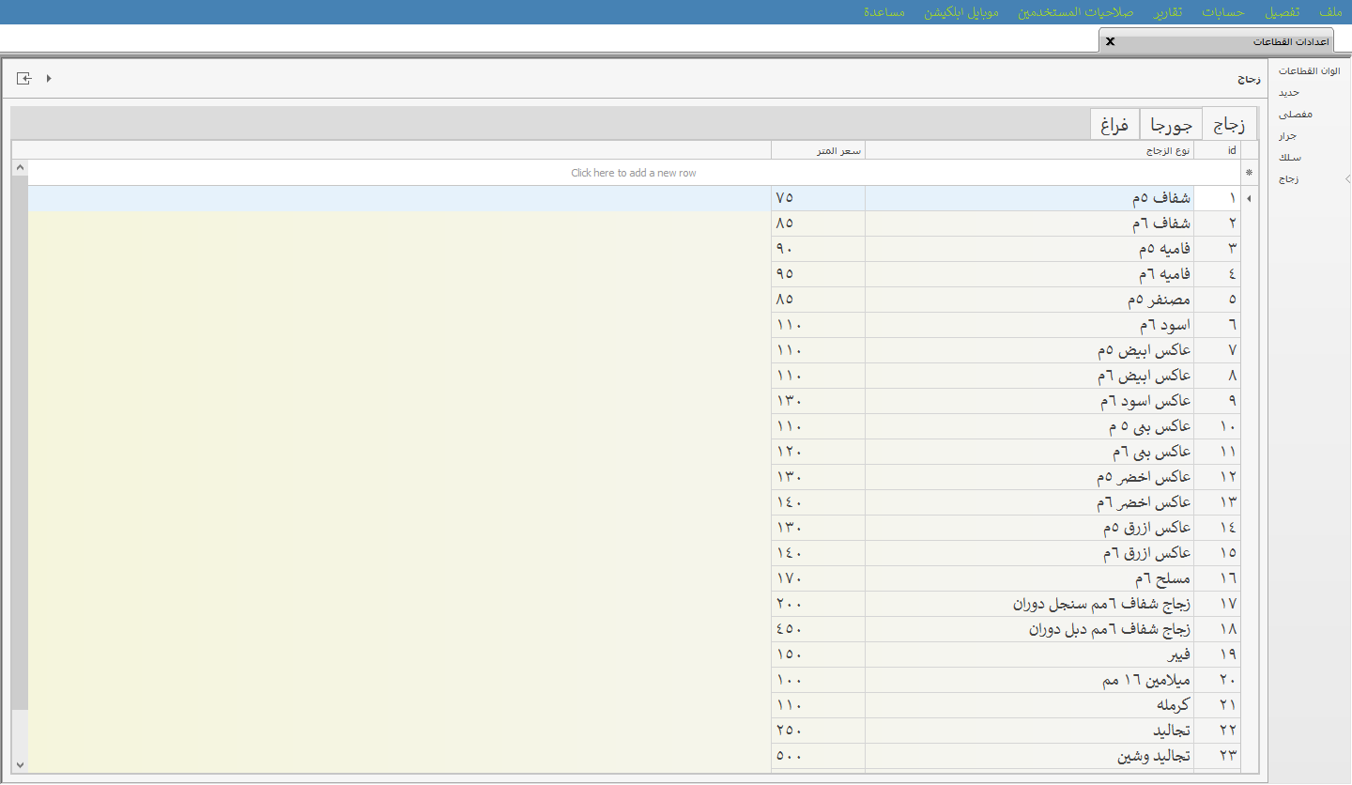This screenshot has height=785, width=1352.
Task: Click the row indicator arrow beside id ١
Action: click(1248, 199)
